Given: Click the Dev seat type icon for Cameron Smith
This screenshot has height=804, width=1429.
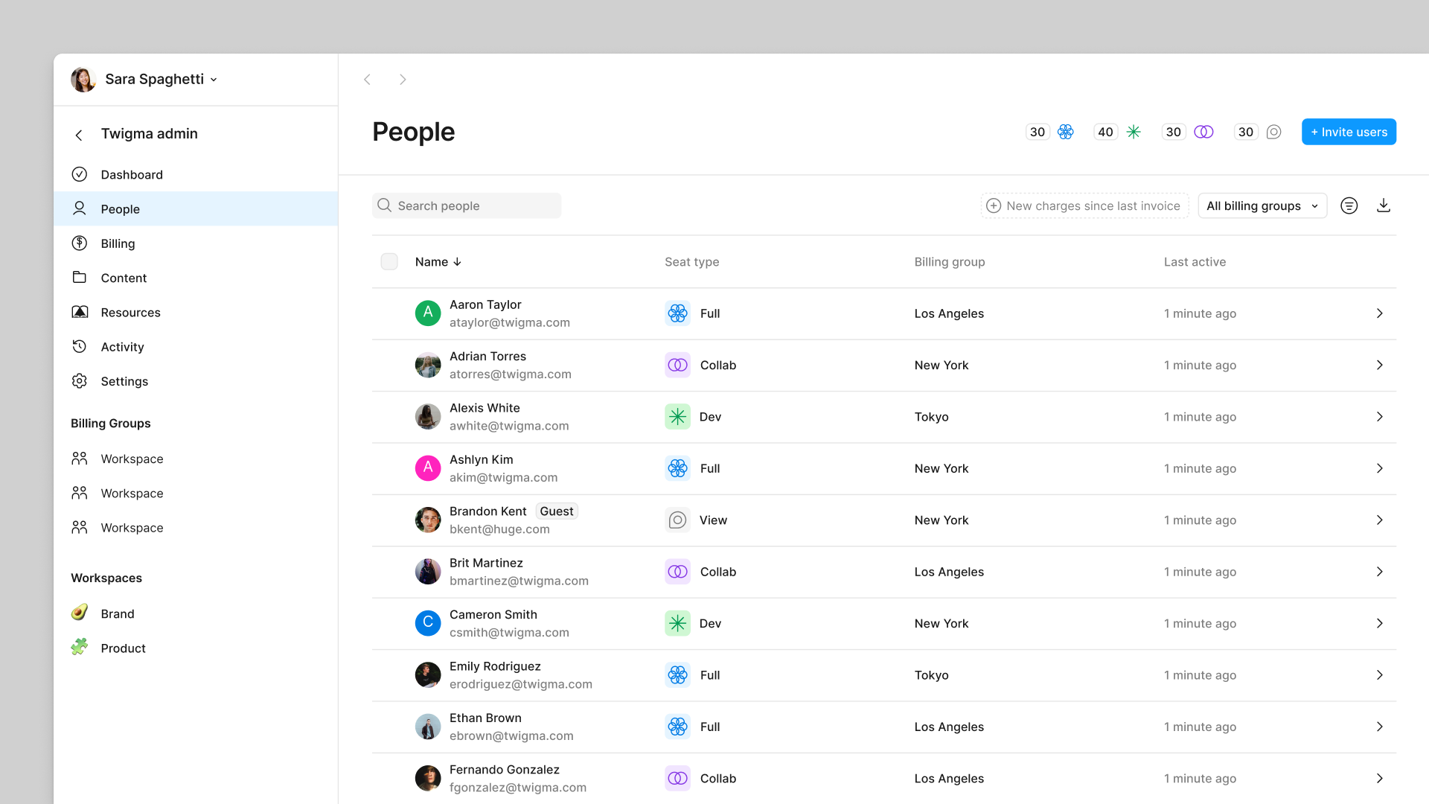Looking at the screenshot, I should pyautogui.click(x=677, y=622).
